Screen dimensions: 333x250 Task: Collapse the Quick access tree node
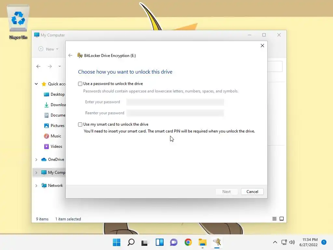pos(36,84)
